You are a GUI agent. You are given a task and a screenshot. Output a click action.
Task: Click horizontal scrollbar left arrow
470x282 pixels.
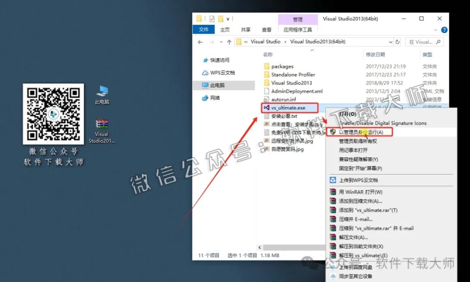(260, 248)
